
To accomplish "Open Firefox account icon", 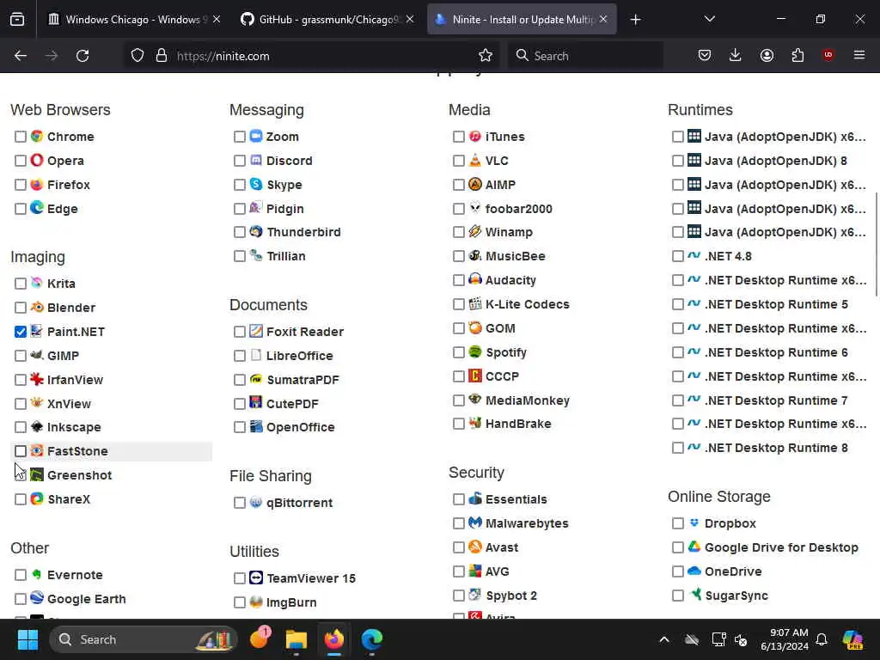I will [767, 56].
